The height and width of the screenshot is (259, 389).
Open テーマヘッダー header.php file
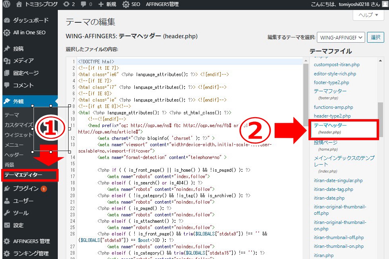(330, 128)
